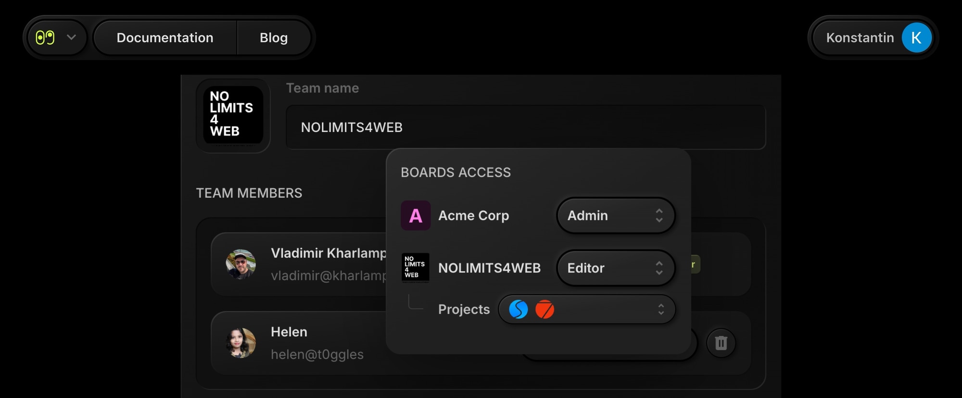
Task: Click the blue K avatar
Action: [916, 37]
